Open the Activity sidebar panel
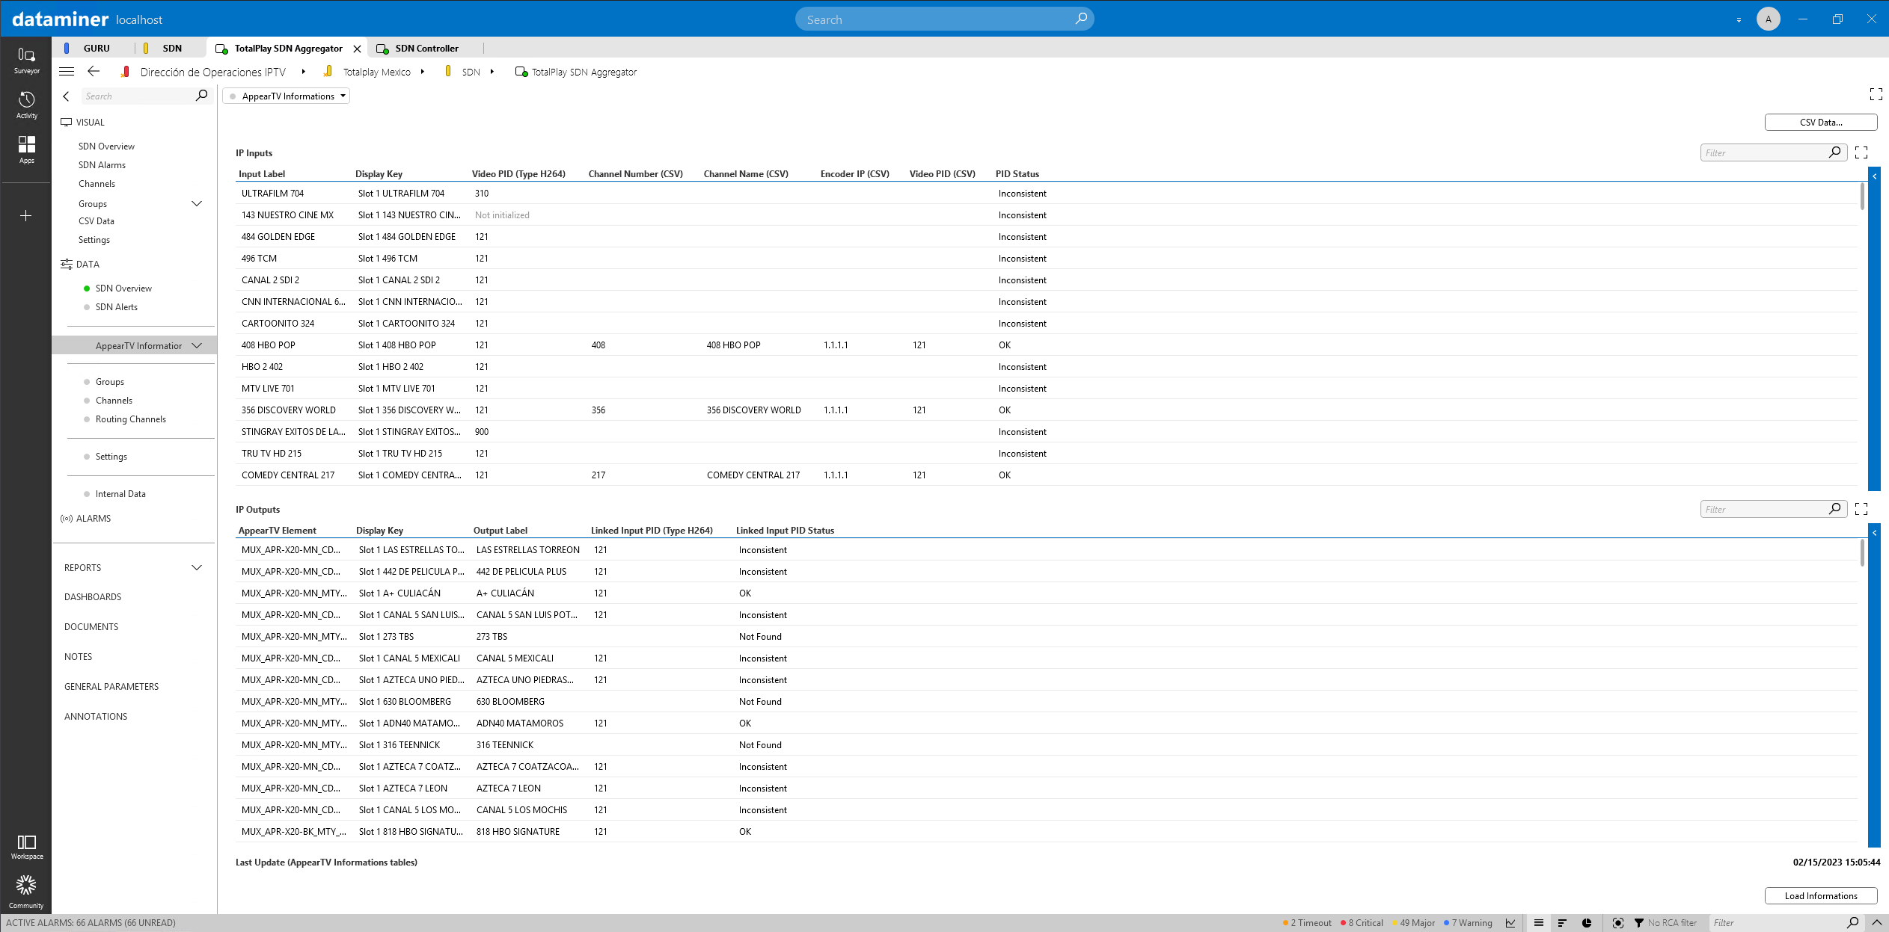 [x=26, y=105]
